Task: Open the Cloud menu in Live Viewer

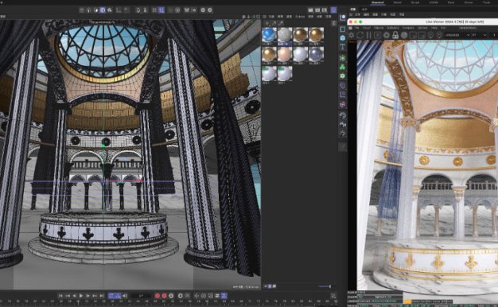Action: tap(367, 28)
